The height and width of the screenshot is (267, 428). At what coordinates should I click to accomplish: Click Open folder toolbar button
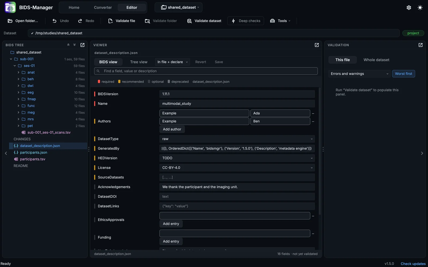(23, 21)
